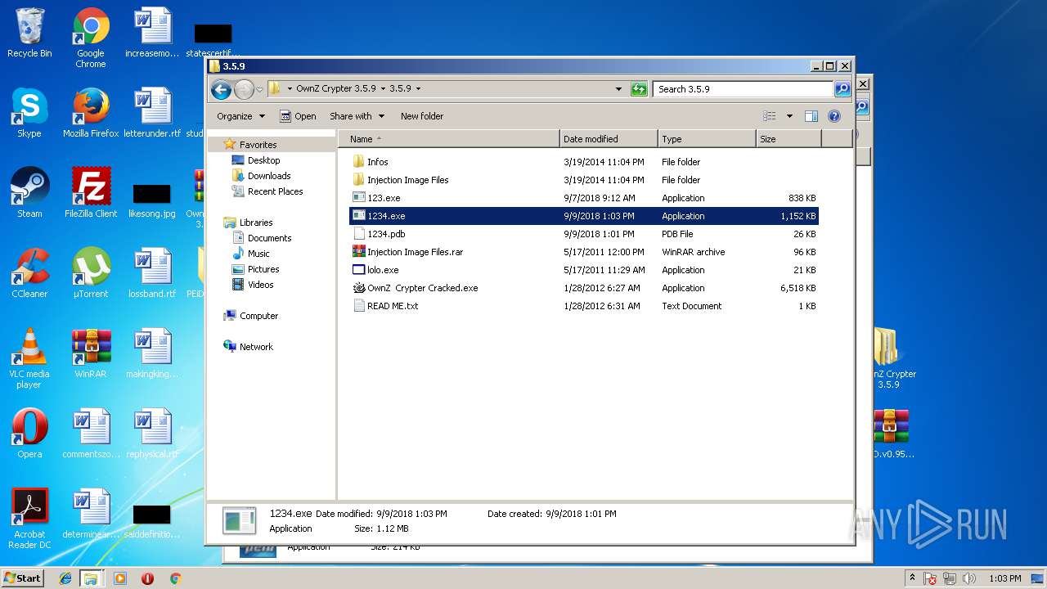1047x589 pixels.
Task: Click the Recycle Bin desktop icon
Action: (x=29, y=33)
